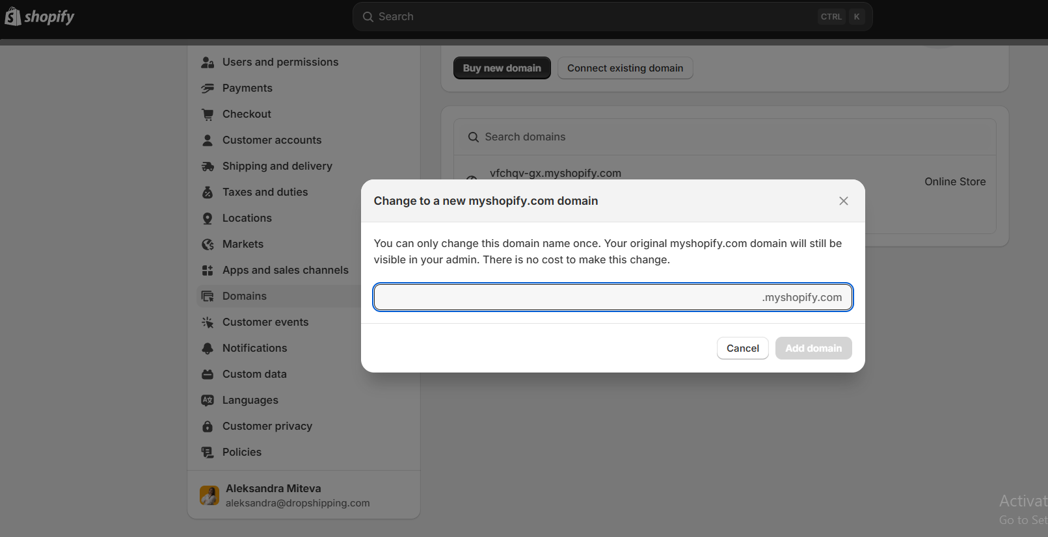Open the Users and permissions settings

(x=280, y=62)
